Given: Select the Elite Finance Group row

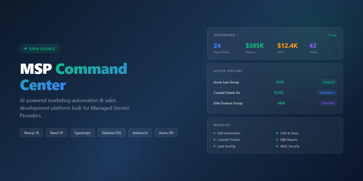Looking at the screenshot, I should (x=275, y=103).
